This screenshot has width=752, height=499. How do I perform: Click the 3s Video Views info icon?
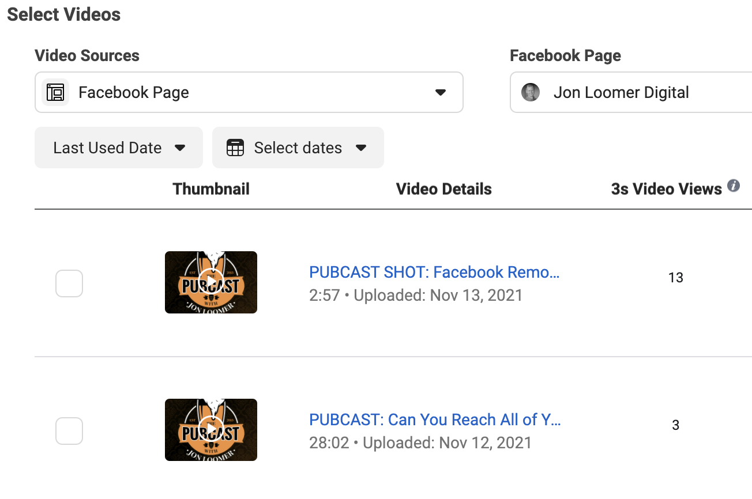pos(734,186)
